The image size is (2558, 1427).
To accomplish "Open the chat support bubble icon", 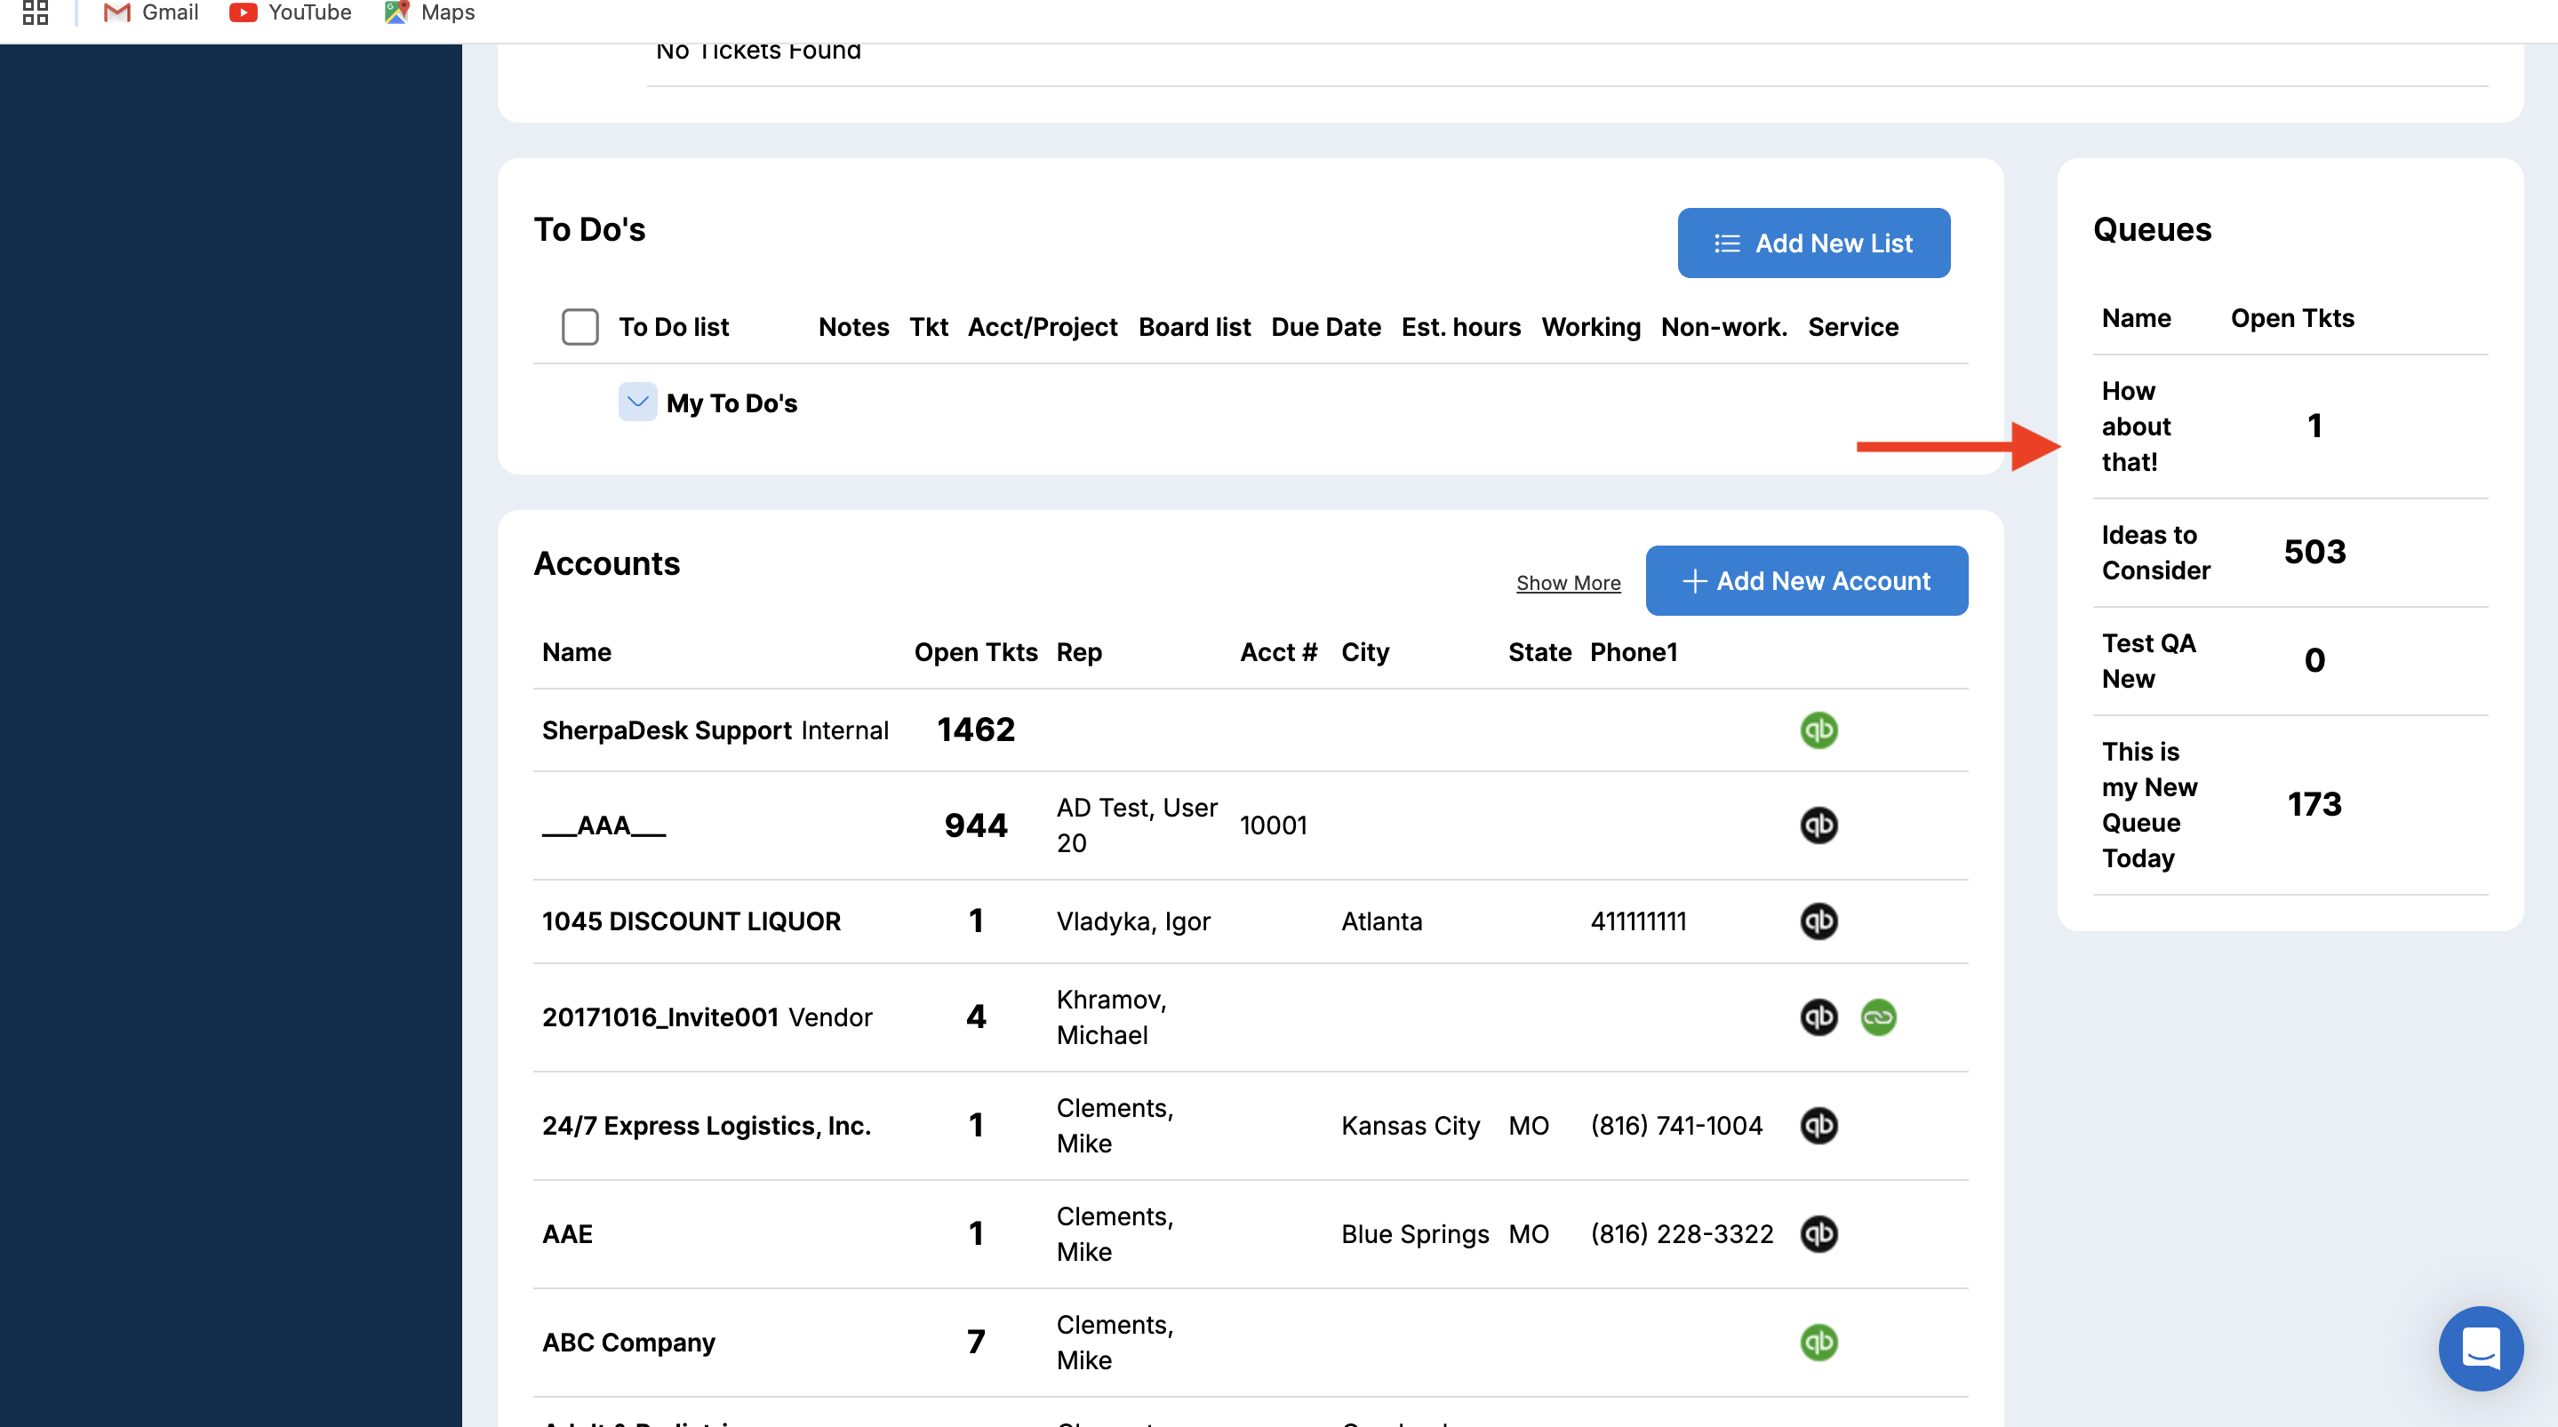I will (x=2480, y=1348).
